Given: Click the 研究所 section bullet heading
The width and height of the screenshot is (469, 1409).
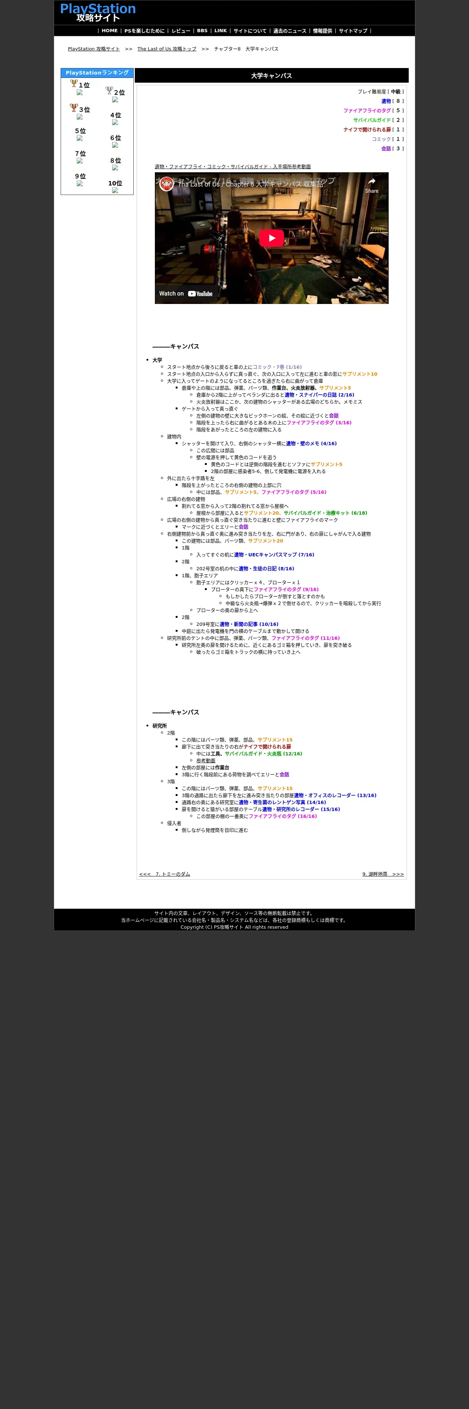Looking at the screenshot, I should pyautogui.click(x=159, y=726).
